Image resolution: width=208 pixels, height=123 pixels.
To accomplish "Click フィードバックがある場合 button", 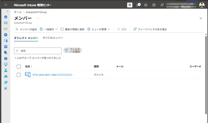I will [x=150, y=29].
